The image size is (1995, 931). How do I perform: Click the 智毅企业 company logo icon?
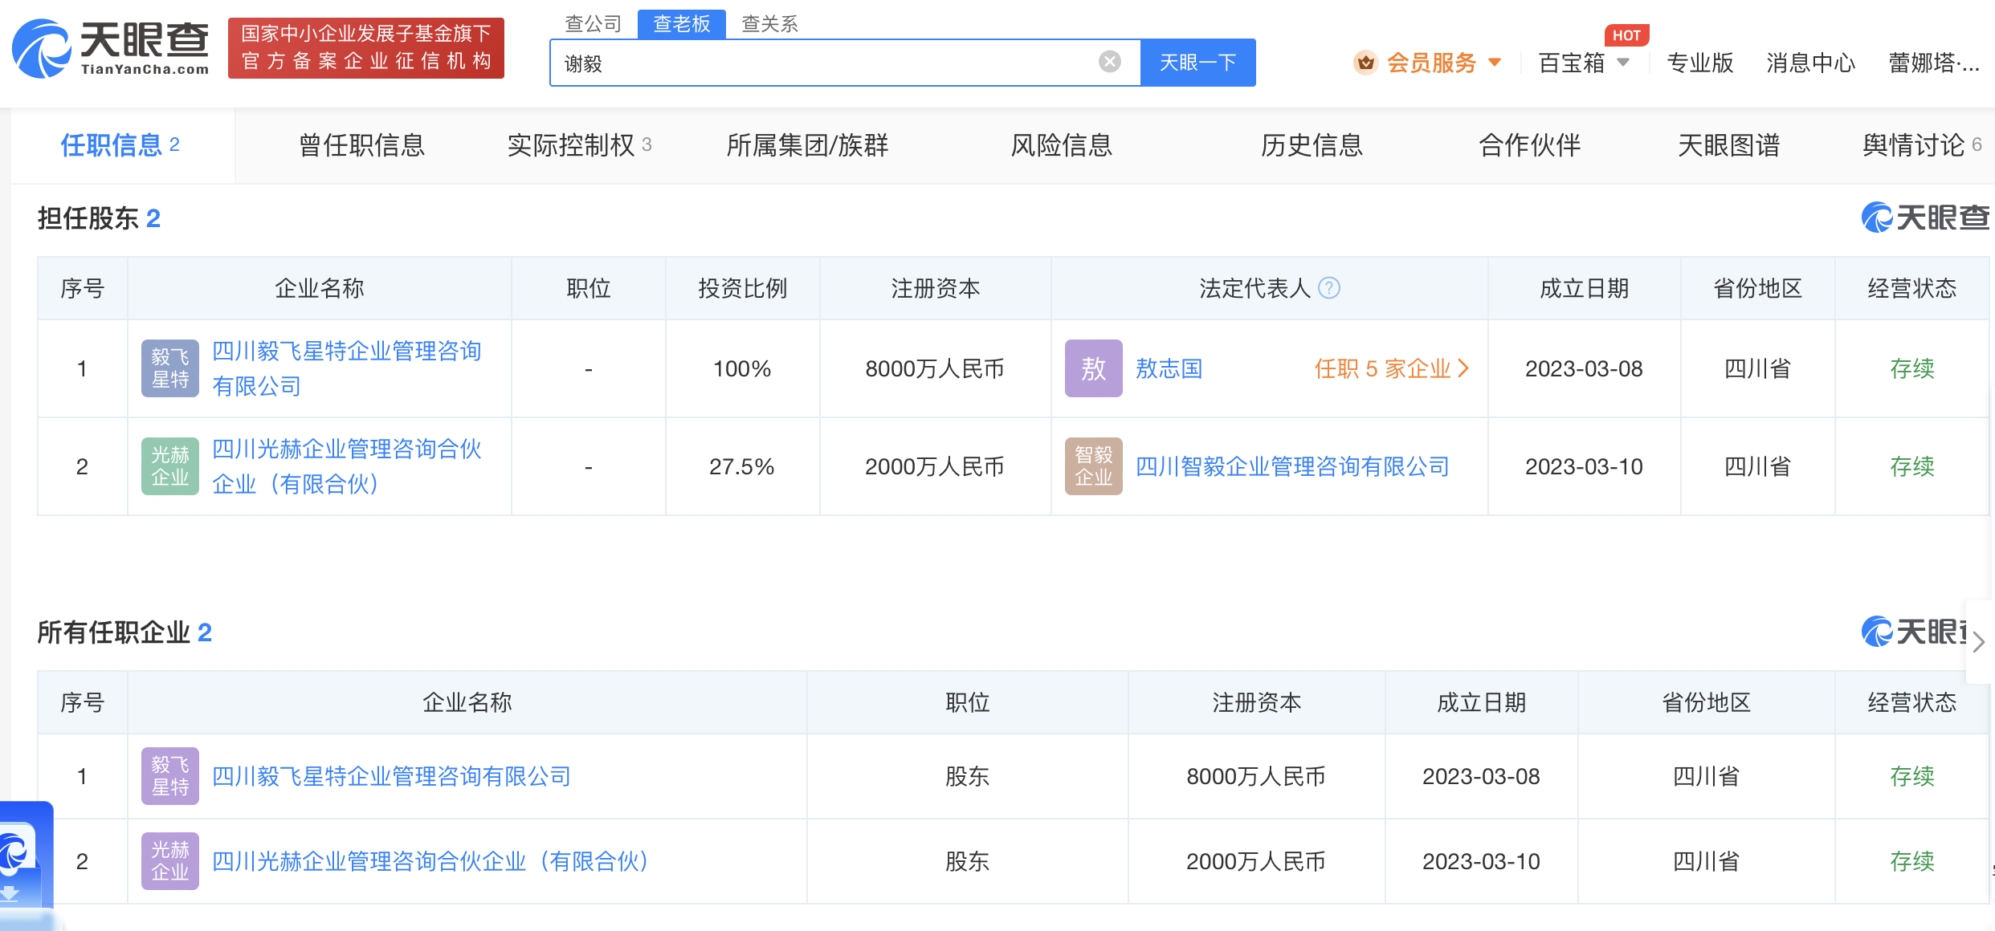click(x=1093, y=466)
